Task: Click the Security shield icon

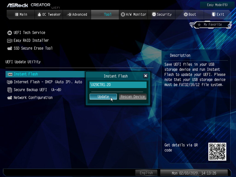Action: point(154,14)
